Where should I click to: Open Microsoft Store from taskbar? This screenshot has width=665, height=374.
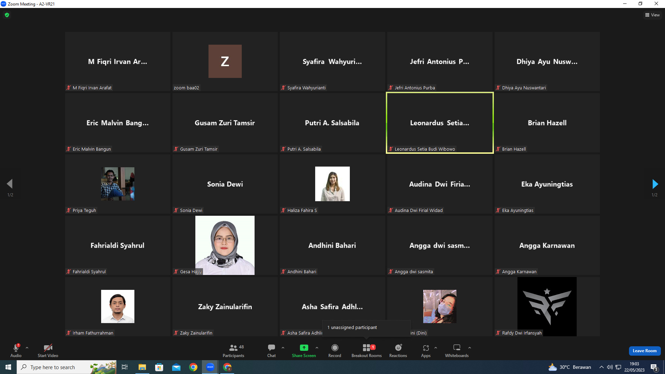click(159, 367)
